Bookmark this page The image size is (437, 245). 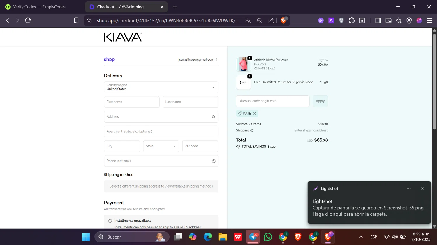coord(76,20)
